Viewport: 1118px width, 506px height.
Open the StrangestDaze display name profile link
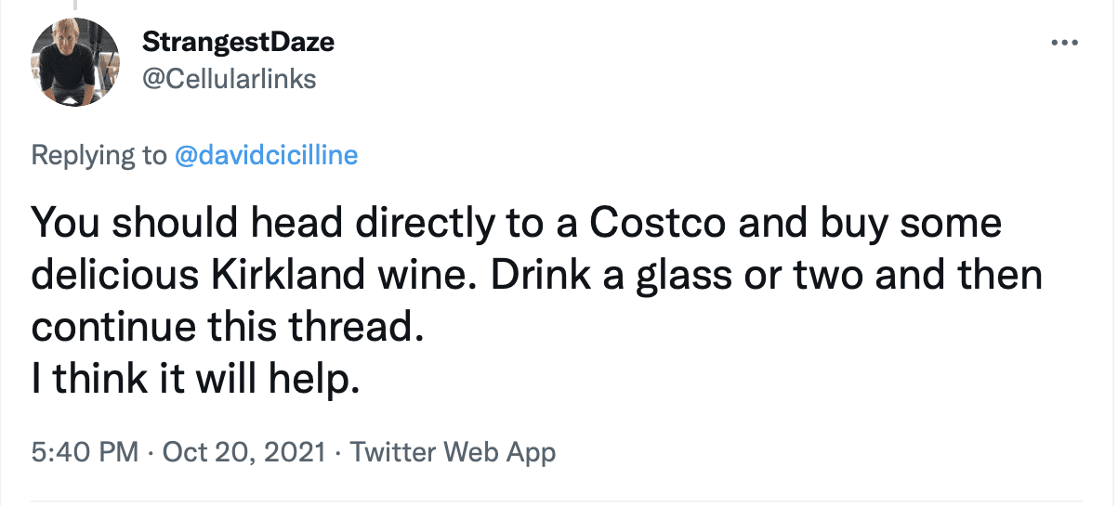coord(238,42)
